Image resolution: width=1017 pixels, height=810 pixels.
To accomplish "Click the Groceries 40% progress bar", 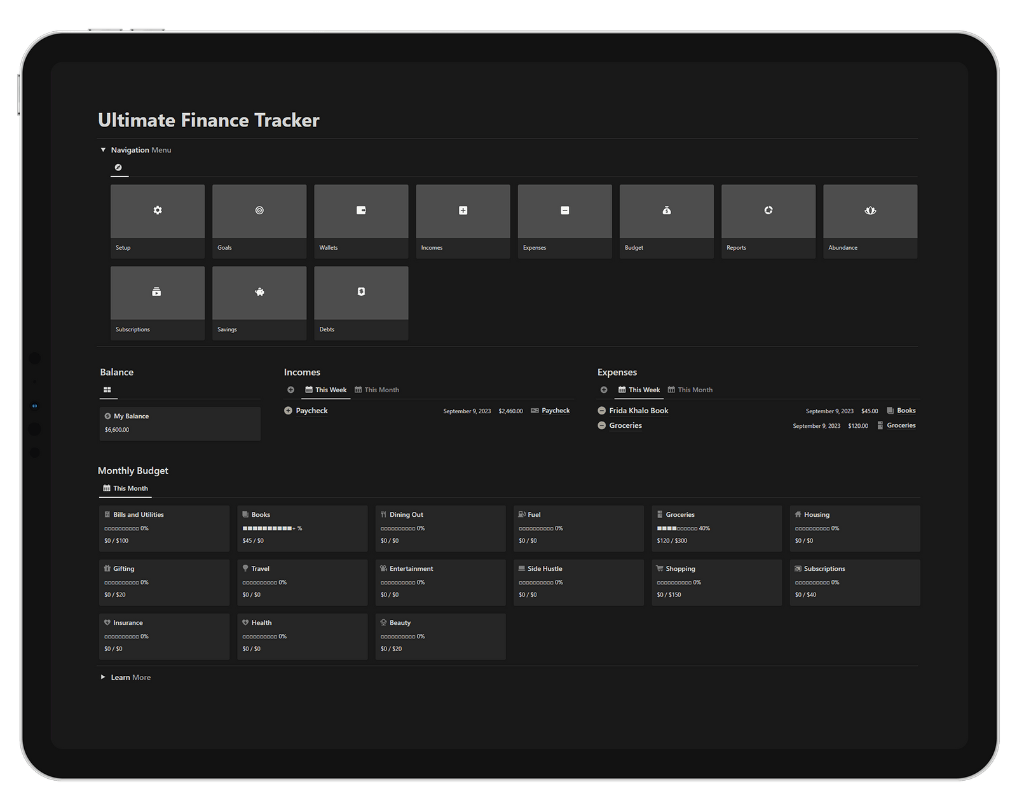I will tap(677, 528).
